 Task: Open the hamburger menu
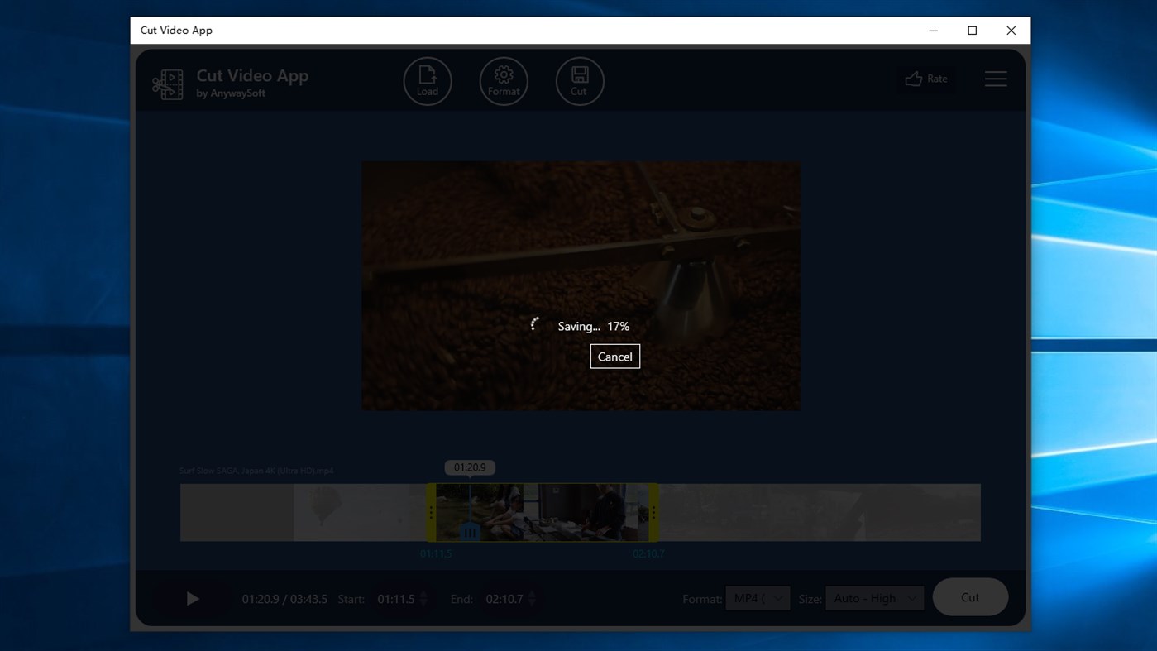click(996, 79)
